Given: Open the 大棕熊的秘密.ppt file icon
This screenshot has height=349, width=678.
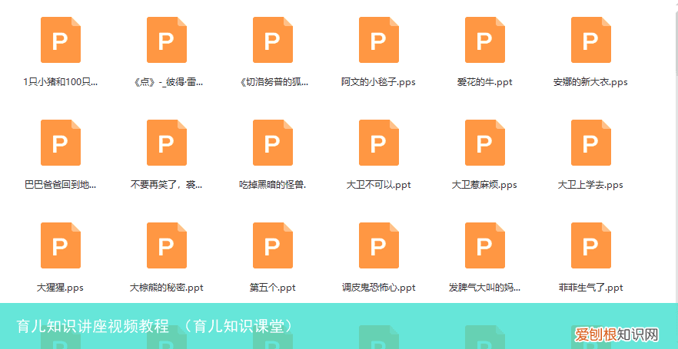Looking at the screenshot, I should click(x=167, y=245).
